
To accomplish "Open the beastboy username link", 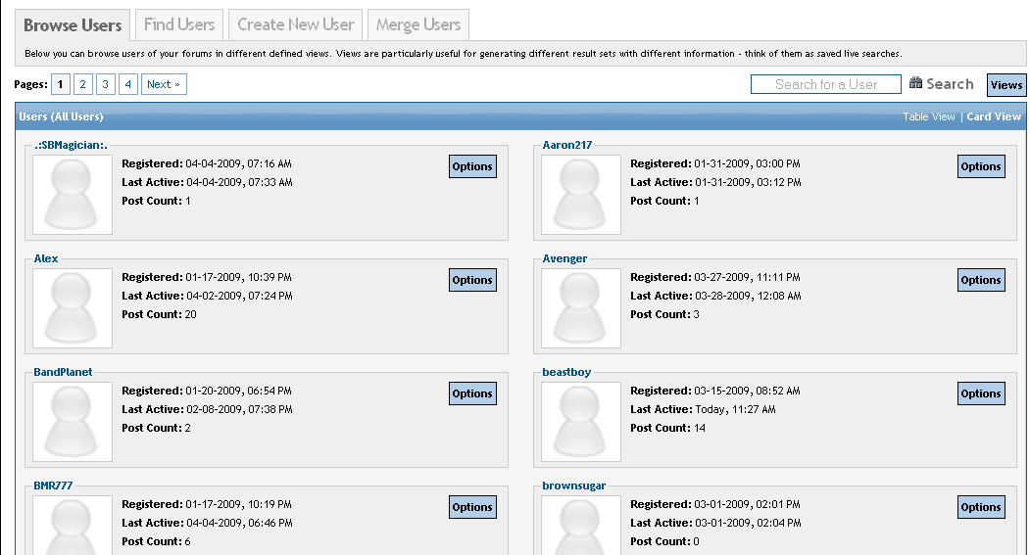I will 566,373.
